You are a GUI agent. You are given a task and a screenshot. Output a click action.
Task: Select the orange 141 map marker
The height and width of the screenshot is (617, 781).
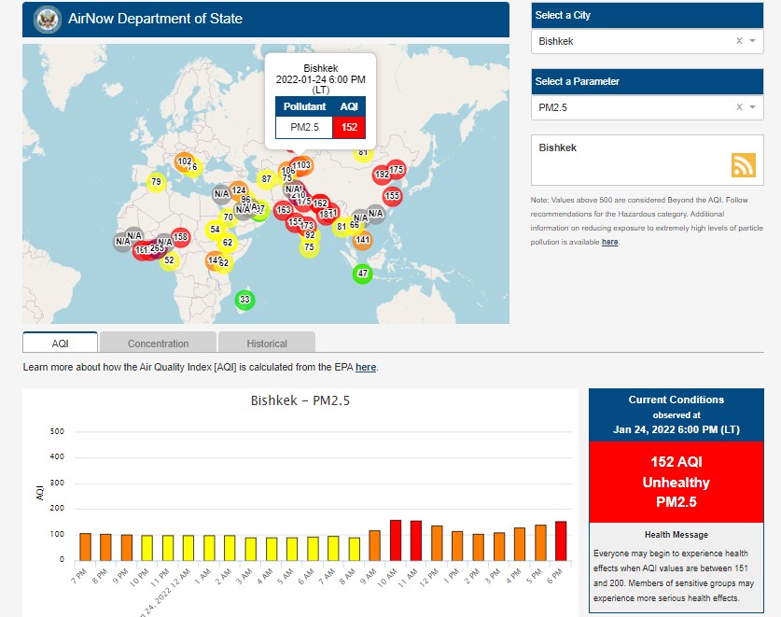click(362, 240)
